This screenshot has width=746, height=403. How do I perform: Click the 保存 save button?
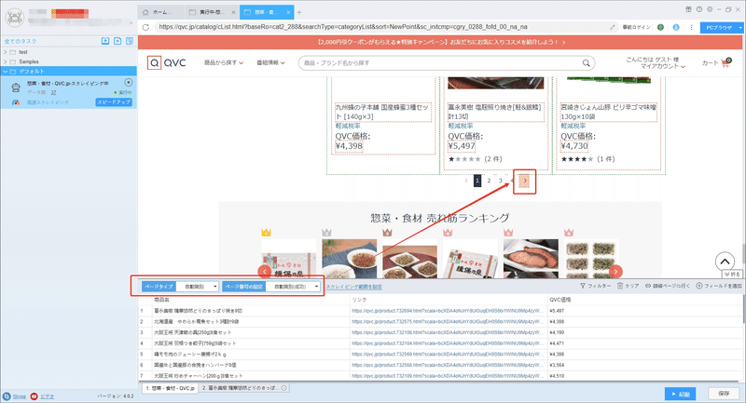724,394
